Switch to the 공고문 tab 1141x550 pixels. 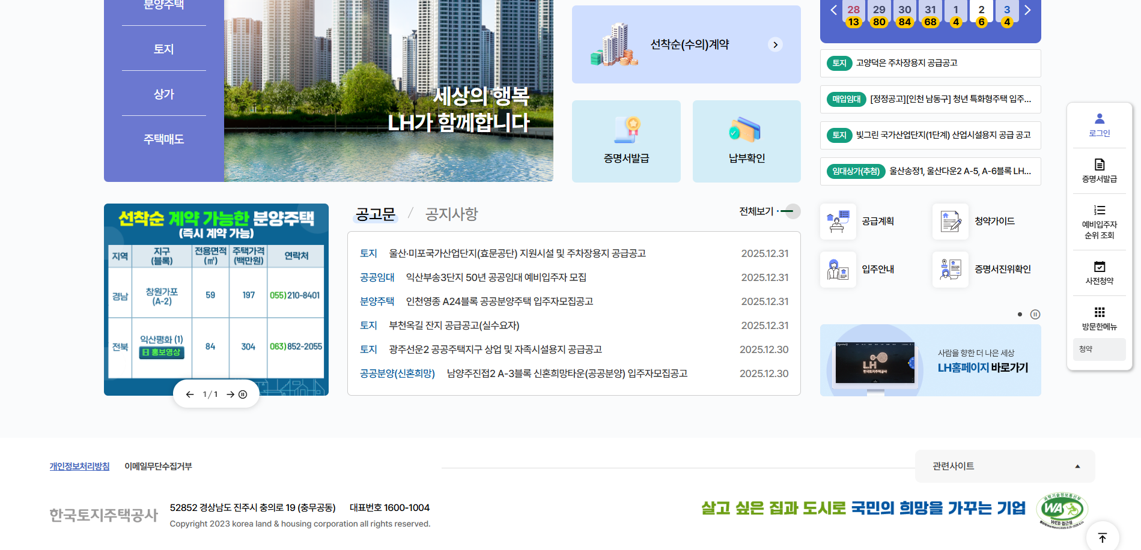point(376,214)
